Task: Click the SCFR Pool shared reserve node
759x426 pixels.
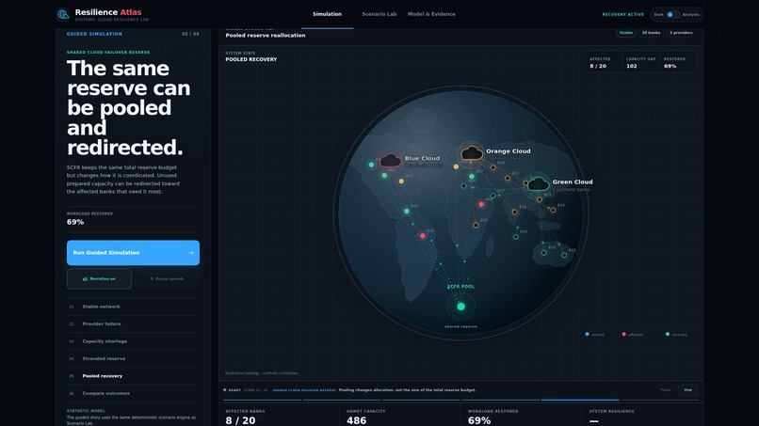Action: pos(460,306)
